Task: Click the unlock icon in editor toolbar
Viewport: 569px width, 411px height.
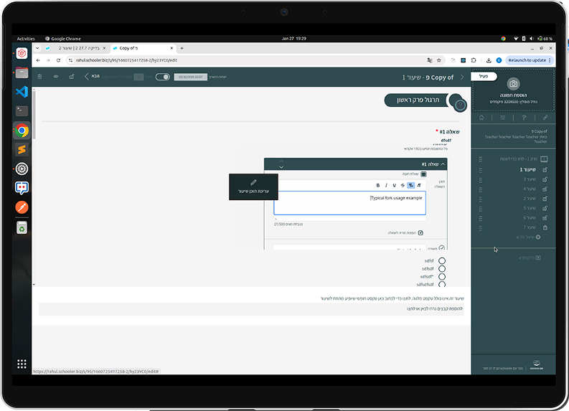Action: 72,77
